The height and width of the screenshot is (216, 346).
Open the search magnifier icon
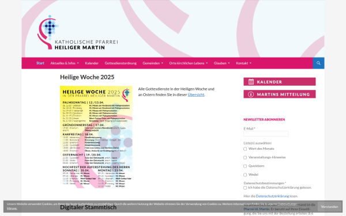[x=318, y=63]
